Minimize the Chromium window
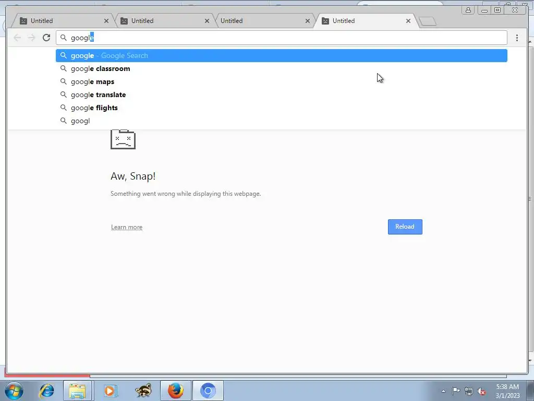This screenshot has height=401, width=534. tap(484, 10)
